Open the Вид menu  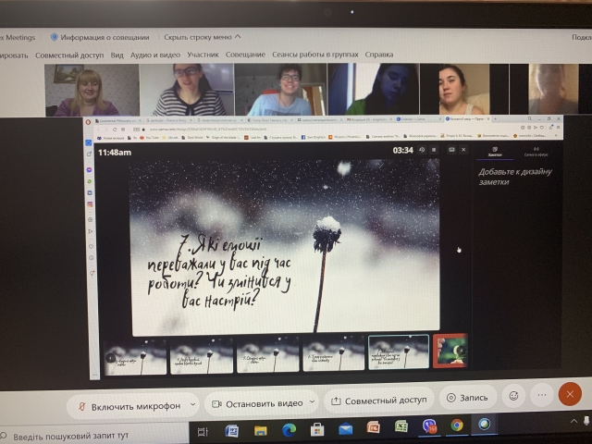click(x=117, y=55)
